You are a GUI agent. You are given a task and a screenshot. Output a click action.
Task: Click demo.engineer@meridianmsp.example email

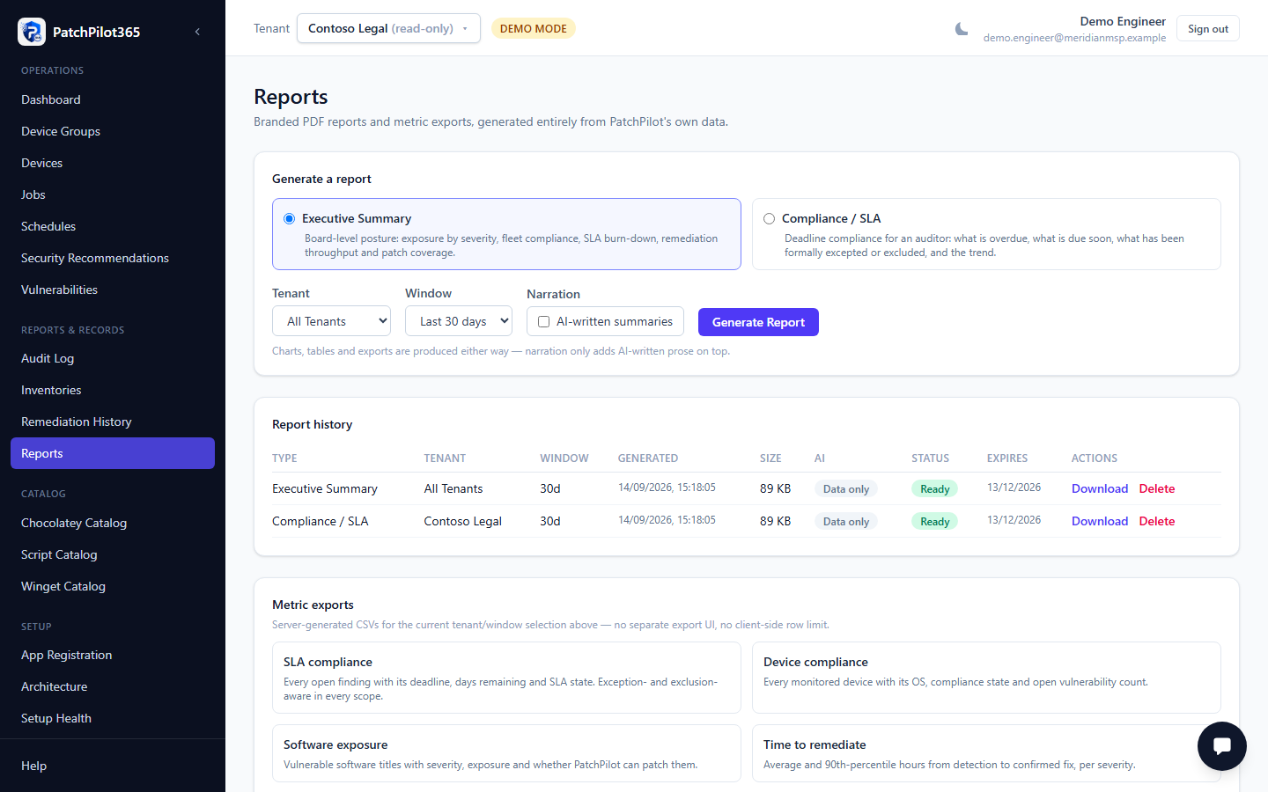1074,38
